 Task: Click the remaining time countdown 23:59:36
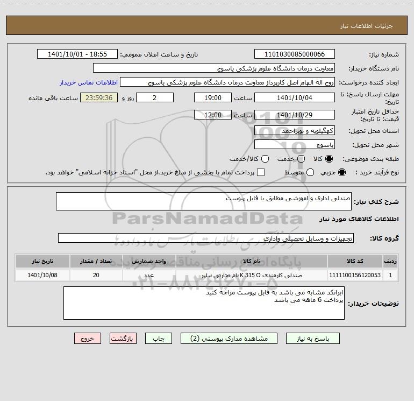[x=99, y=97]
